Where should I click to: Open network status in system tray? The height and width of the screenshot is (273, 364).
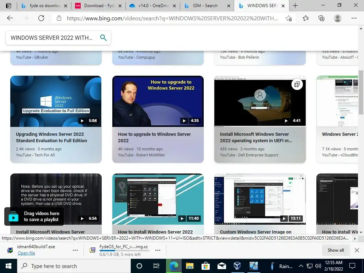tap(310, 266)
